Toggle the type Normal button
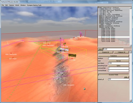133x103 pixels. (118, 61)
